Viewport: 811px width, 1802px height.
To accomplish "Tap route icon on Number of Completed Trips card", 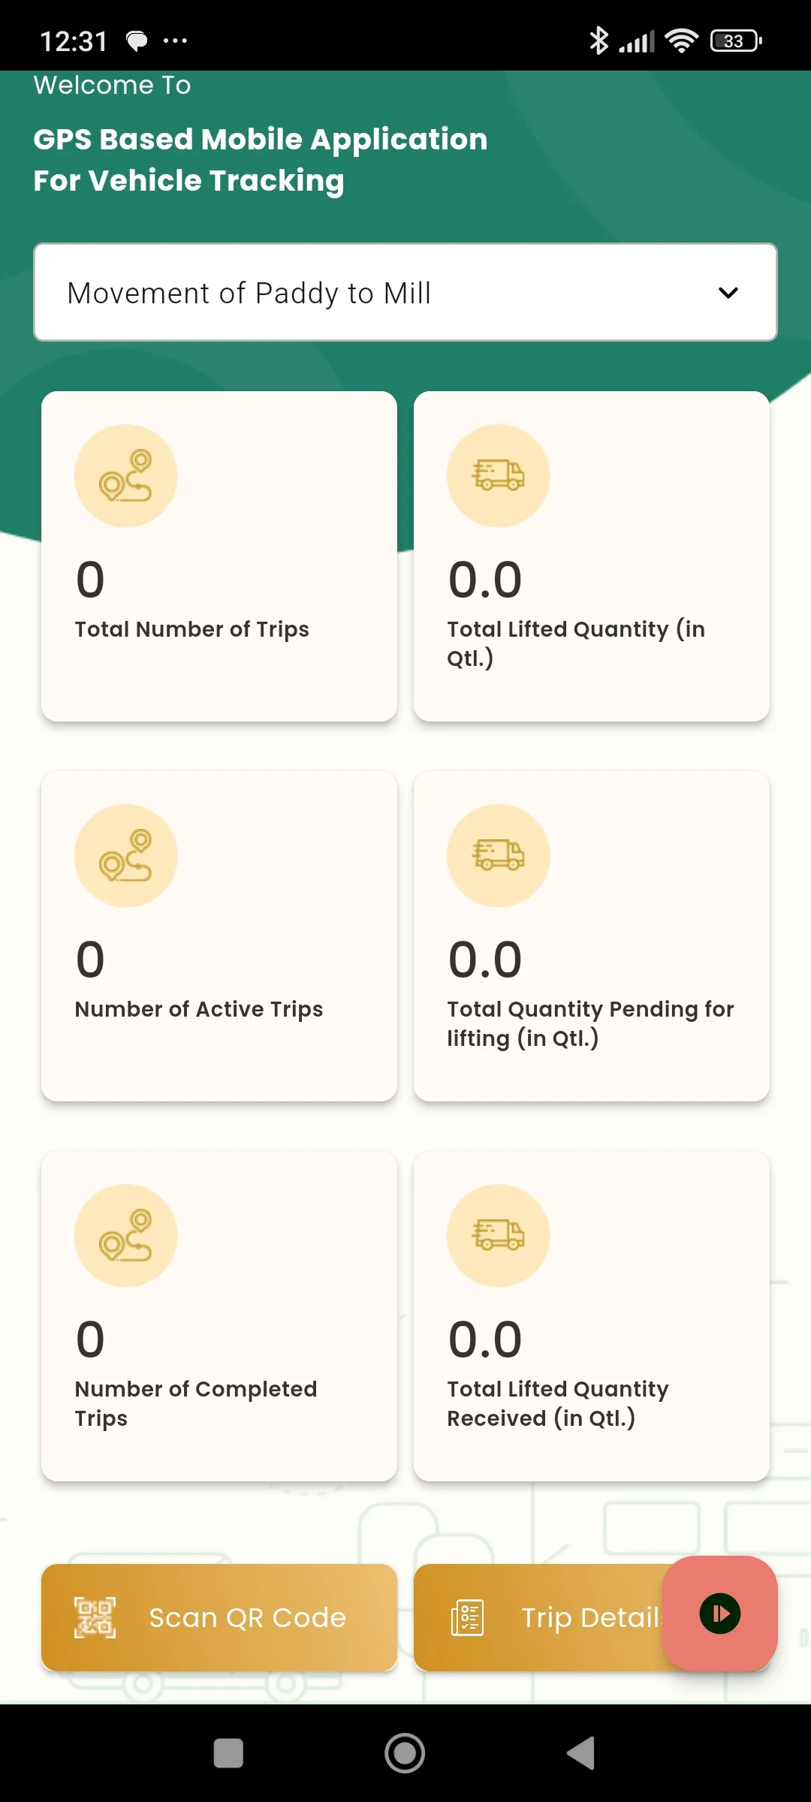I will pyautogui.click(x=125, y=1236).
